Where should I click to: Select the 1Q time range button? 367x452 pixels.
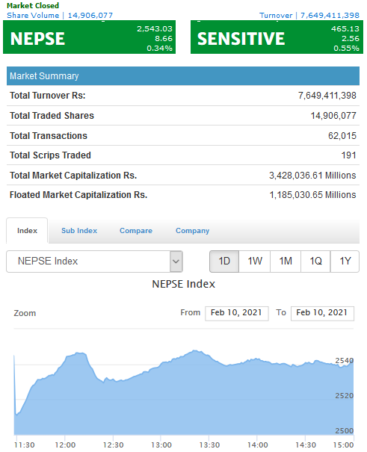(x=315, y=261)
